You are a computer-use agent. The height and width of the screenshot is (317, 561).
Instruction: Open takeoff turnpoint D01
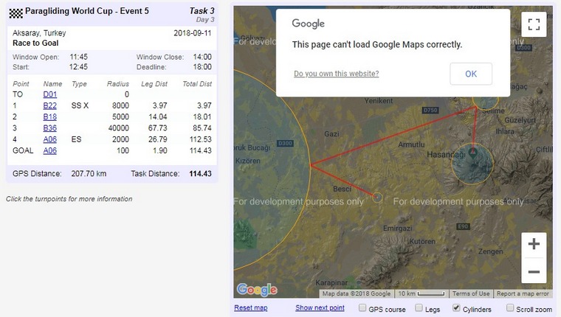point(50,94)
